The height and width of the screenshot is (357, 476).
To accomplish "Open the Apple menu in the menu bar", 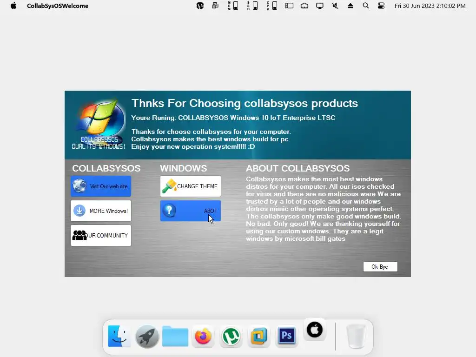I will click(13, 6).
